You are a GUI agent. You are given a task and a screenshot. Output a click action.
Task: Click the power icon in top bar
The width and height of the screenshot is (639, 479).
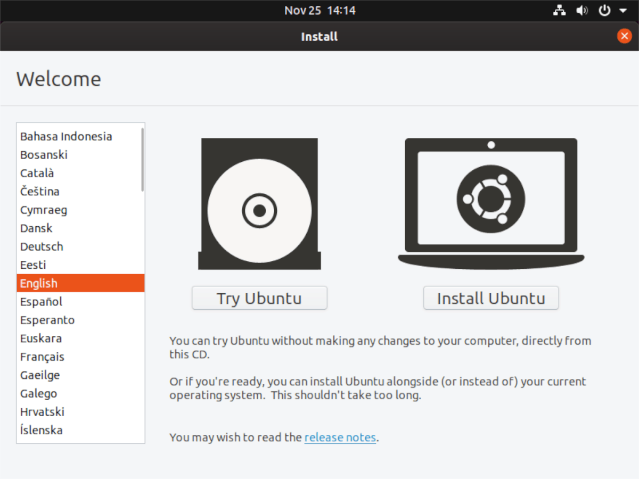tap(604, 10)
